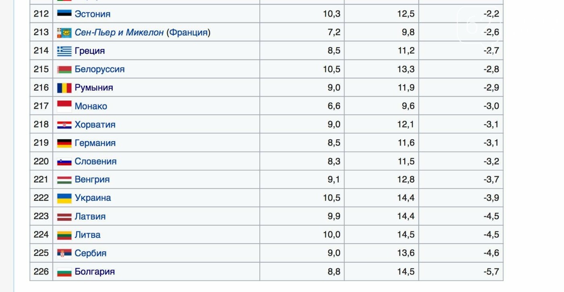This screenshot has width=564, height=292.
Task: Open the Венгрия country link
Action: click(92, 179)
